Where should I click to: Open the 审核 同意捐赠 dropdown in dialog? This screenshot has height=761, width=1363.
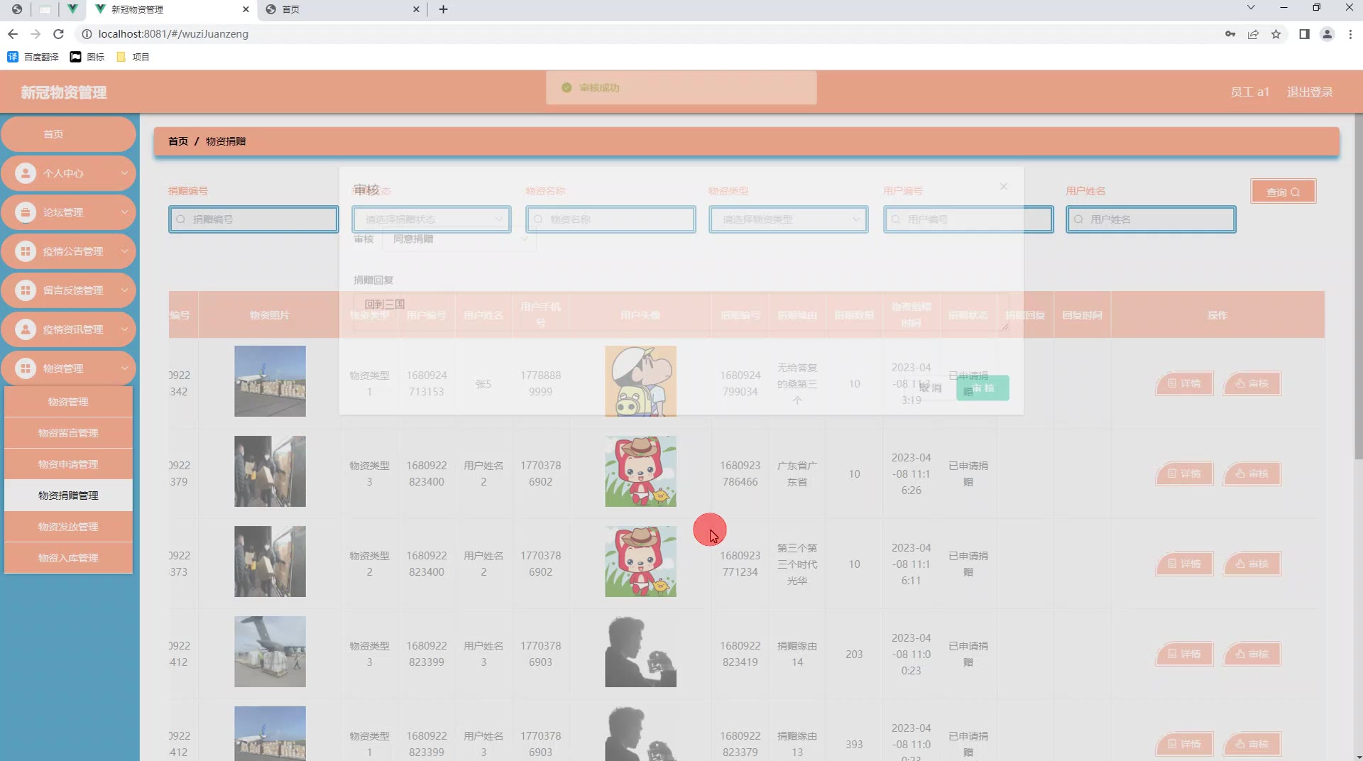click(x=459, y=239)
